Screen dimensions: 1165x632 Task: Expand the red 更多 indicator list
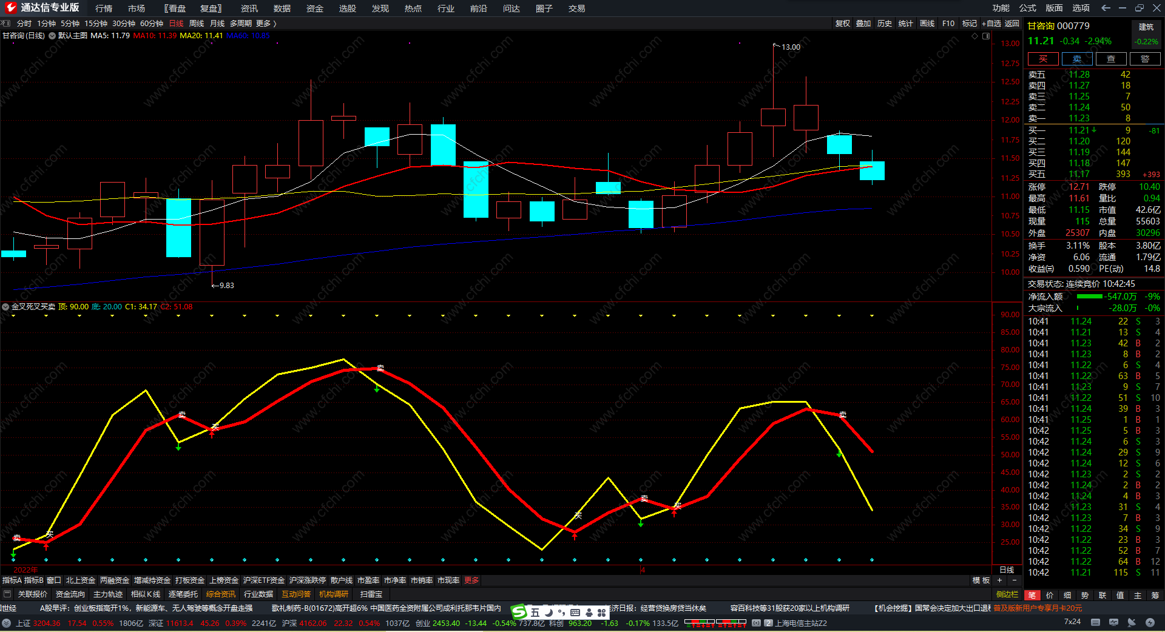471,580
